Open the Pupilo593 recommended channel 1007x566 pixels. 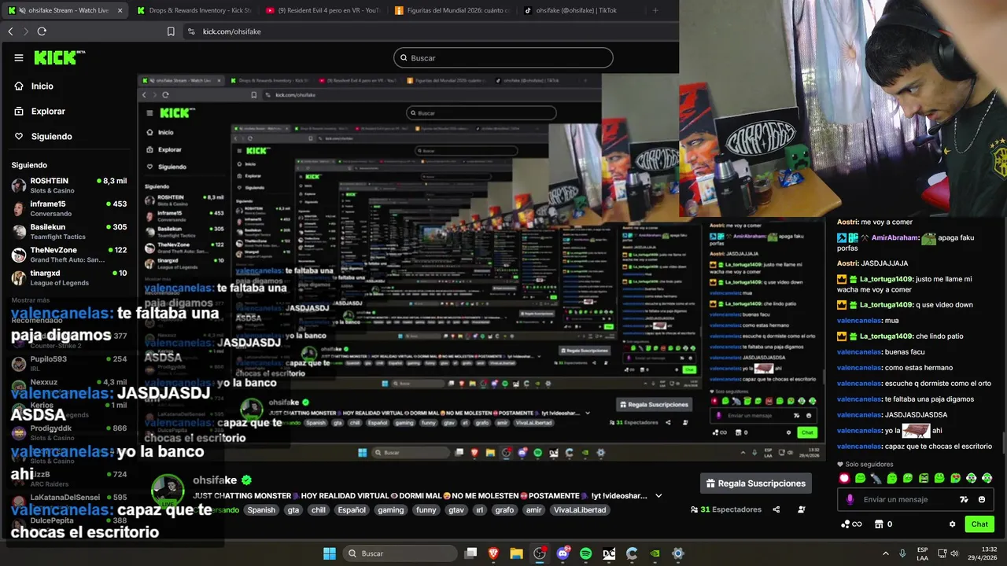(x=69, y=363)
